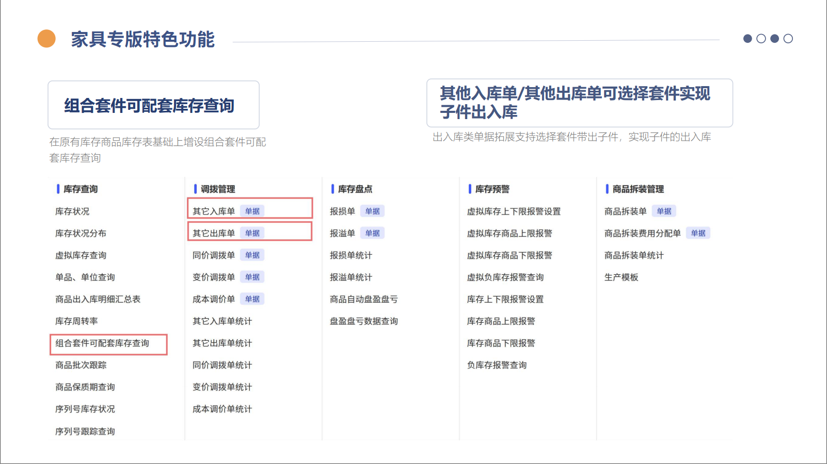
Task: Click the 生产模板 link
Action: click(621, 277)
